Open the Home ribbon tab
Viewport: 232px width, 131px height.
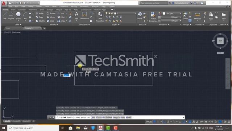[x=5, y=10]
